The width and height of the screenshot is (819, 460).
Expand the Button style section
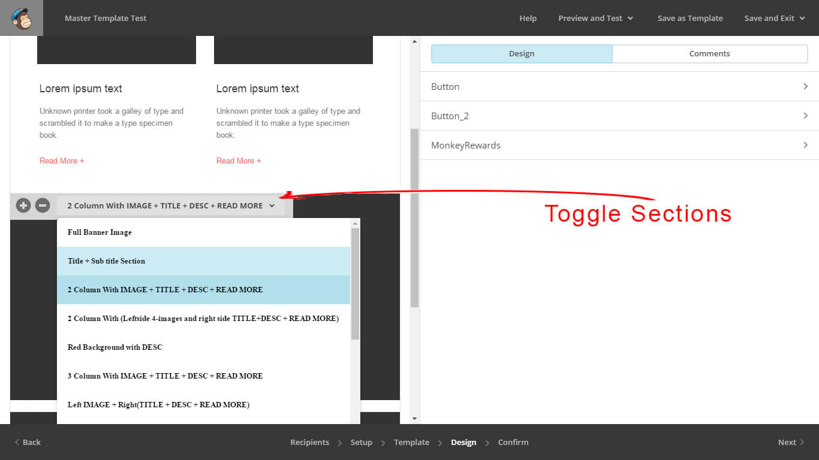pyautogui.click(x=619, y=86)
